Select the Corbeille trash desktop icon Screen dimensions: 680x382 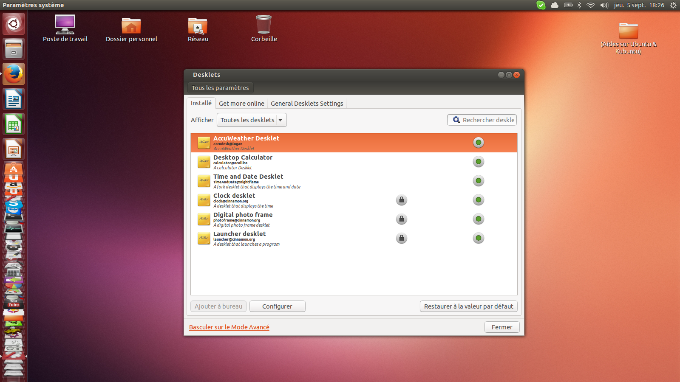264,28
